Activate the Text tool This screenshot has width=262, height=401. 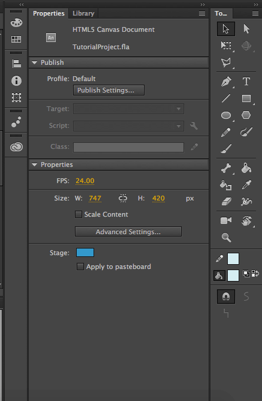tap(246, 82)
